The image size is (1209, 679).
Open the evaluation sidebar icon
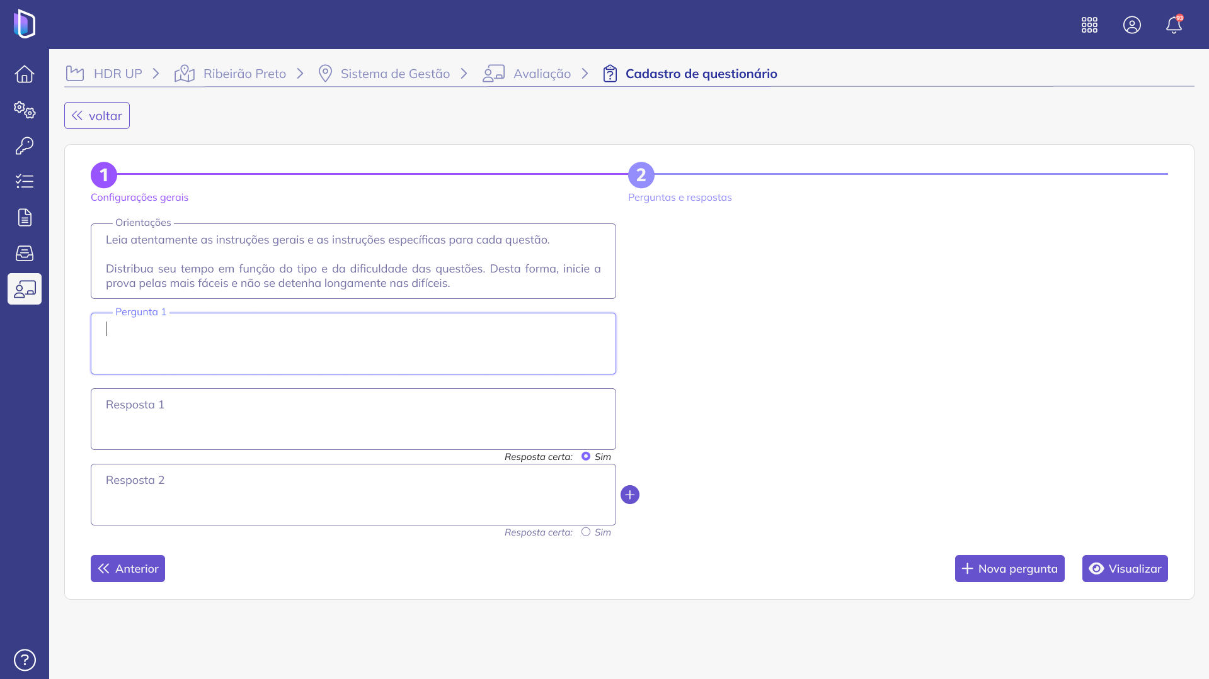point(25,289)
